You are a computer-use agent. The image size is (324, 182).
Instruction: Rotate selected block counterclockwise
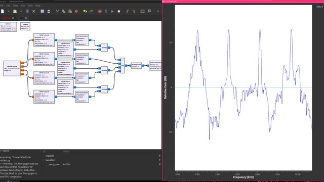point(127,11)
